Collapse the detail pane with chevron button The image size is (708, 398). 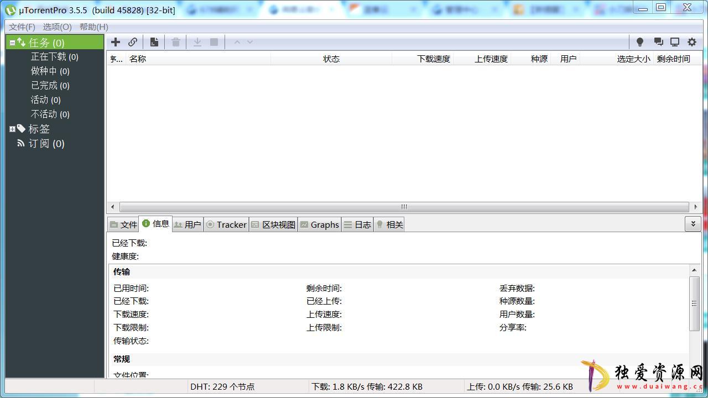(x=693, y=224)
